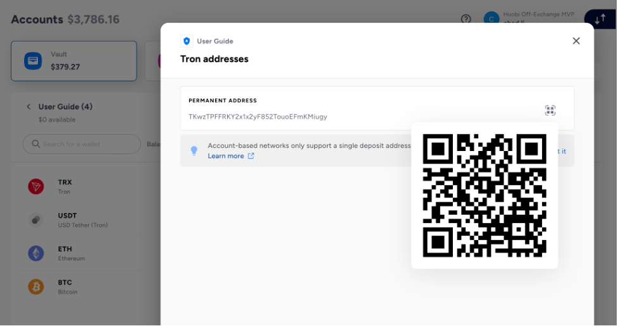Click the help question mark icon
618x326 pixels.
tap(466, 19)
